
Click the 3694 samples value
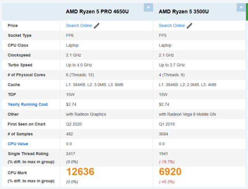point(164,134)
